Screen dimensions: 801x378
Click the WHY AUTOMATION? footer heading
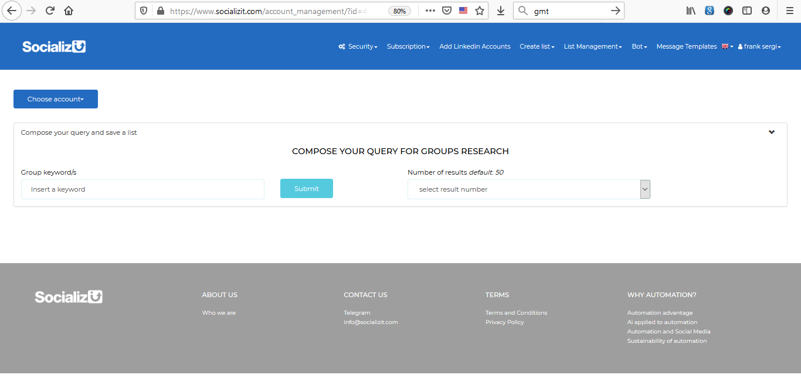pos(661,295)
